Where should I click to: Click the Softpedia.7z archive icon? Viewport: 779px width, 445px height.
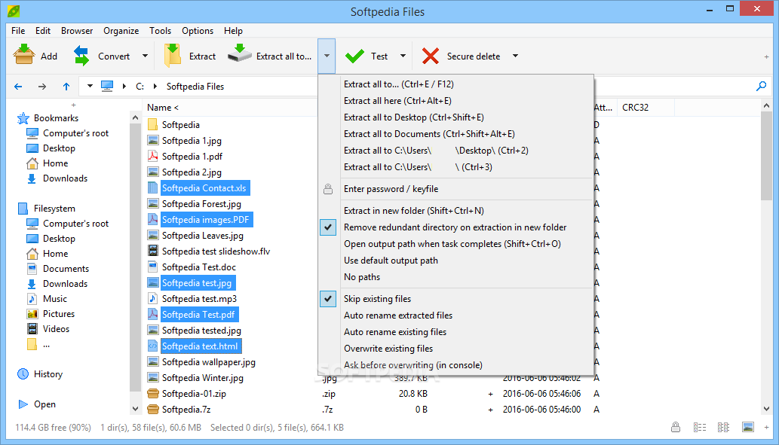153,410
